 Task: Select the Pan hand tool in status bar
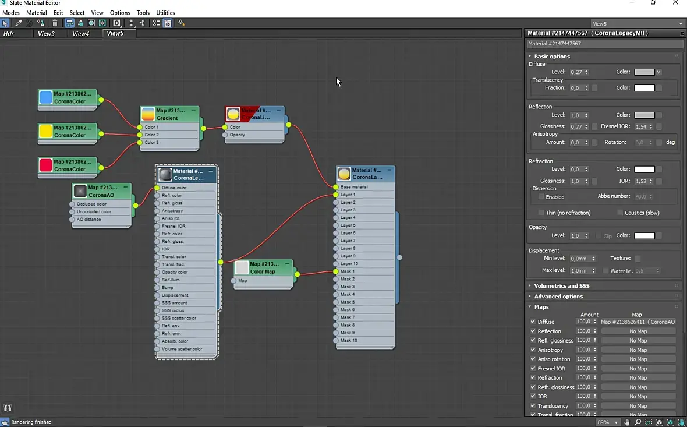tap(627, 422)
